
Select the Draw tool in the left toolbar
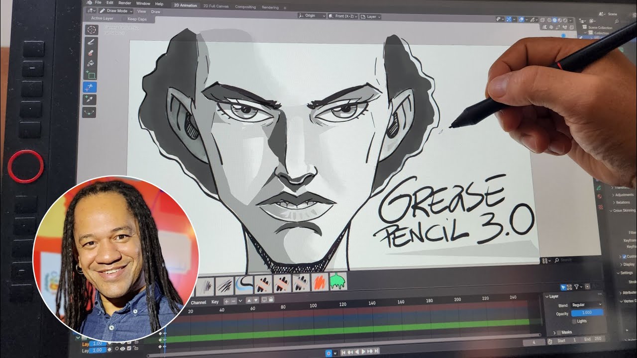[90, 42]
